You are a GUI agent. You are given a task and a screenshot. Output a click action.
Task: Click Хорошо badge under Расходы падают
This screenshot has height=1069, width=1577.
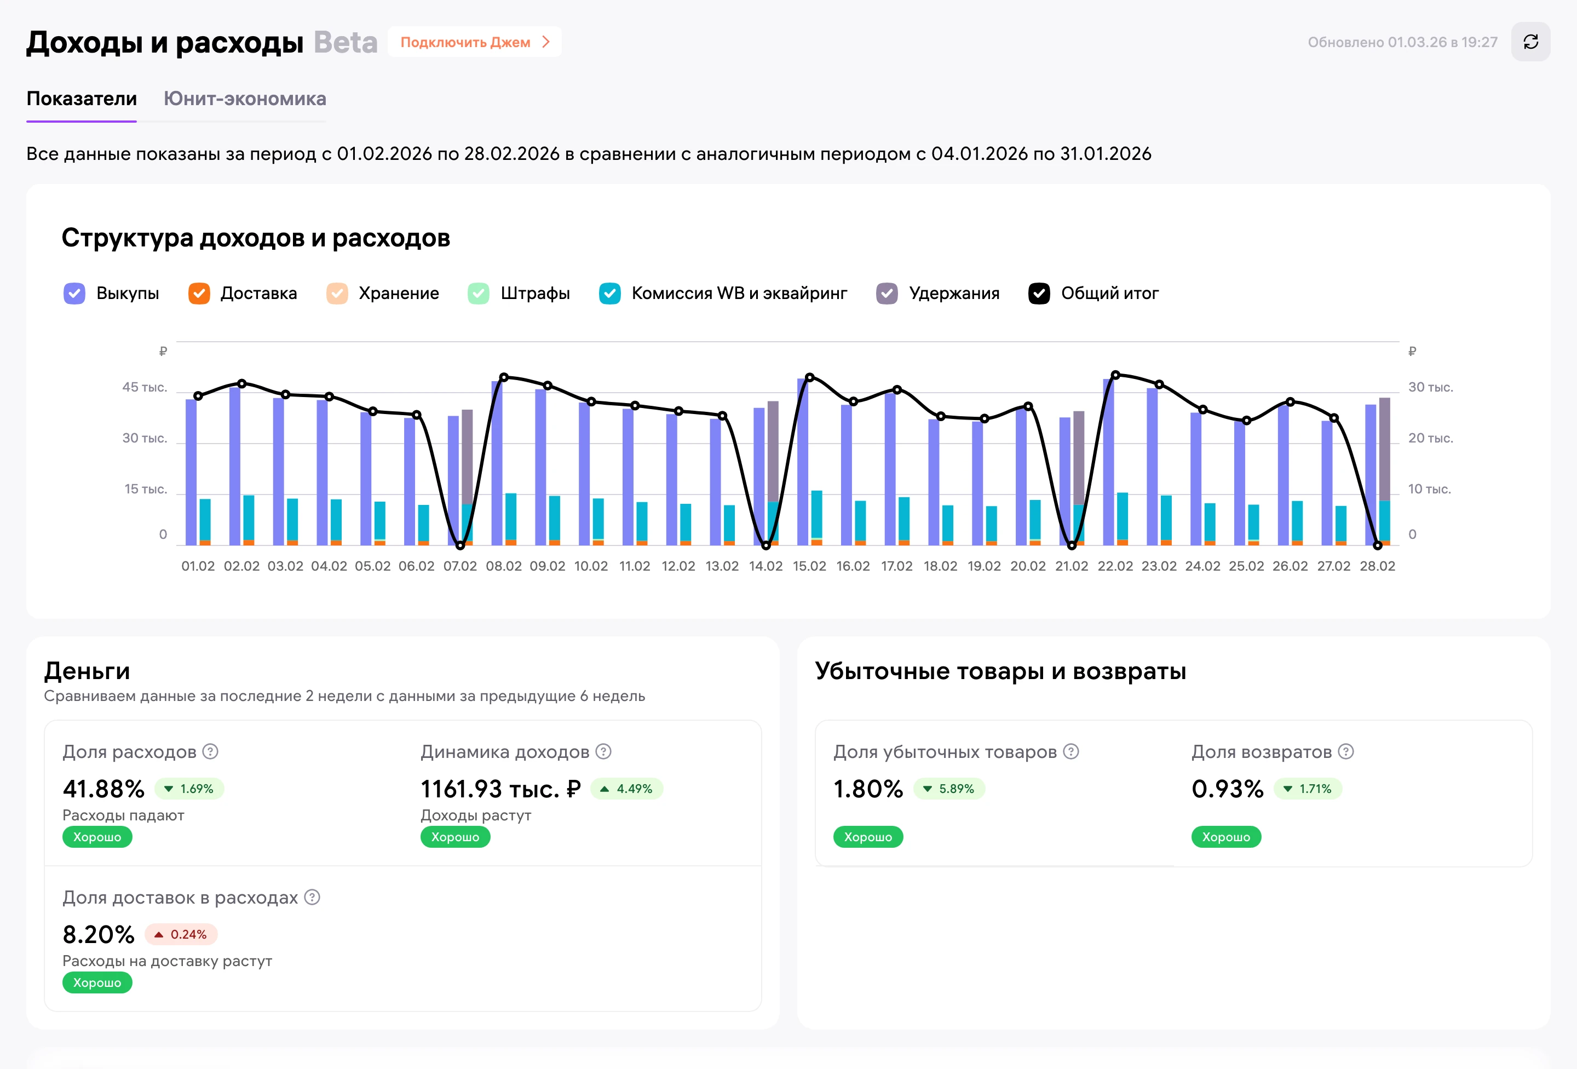pyautogui.click(x=97, y=837)
